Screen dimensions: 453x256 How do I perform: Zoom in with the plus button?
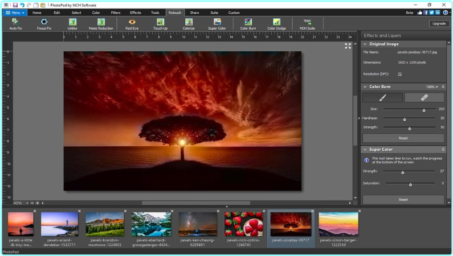(37, 203)
